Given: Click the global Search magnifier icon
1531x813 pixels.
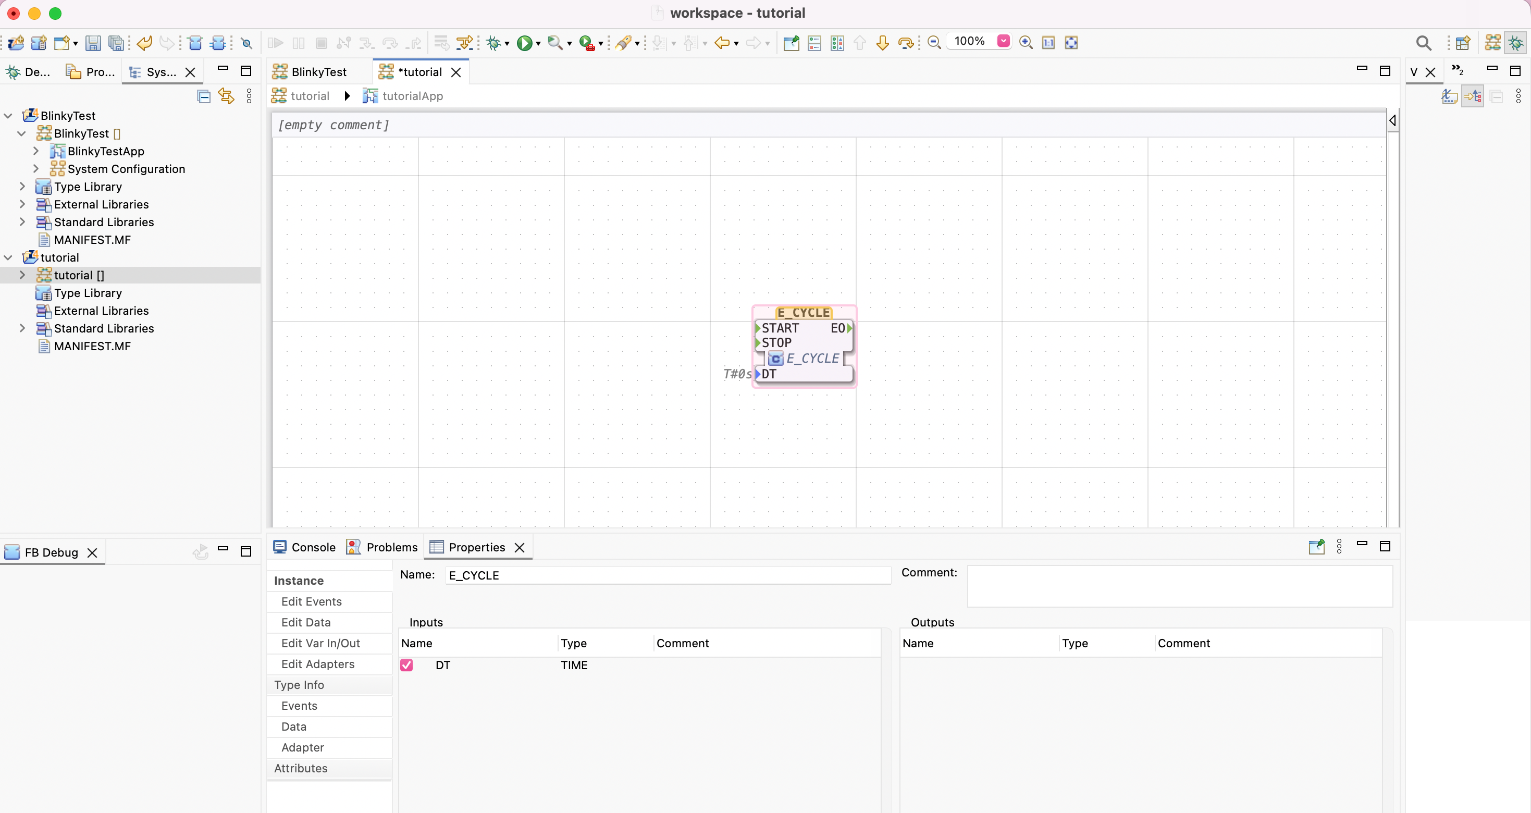Looking at the screenshot, I should [1424, 43].
